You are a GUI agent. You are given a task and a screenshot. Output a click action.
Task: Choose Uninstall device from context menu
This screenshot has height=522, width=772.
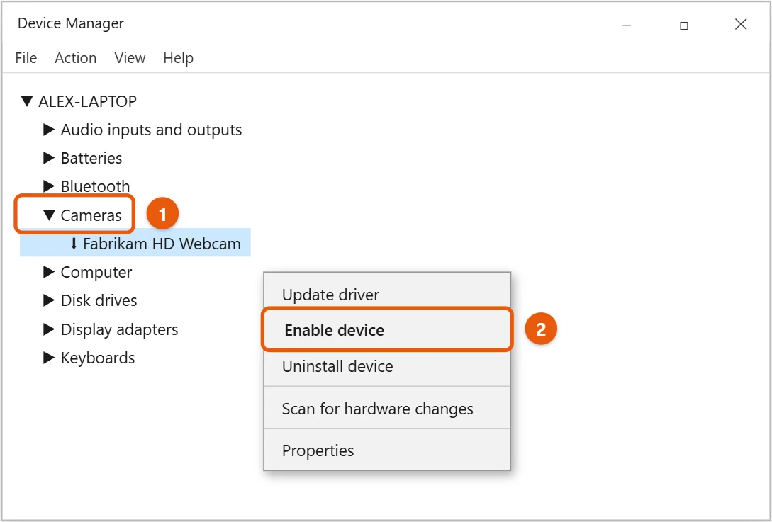pyautogui.click(x=387, y=366)
